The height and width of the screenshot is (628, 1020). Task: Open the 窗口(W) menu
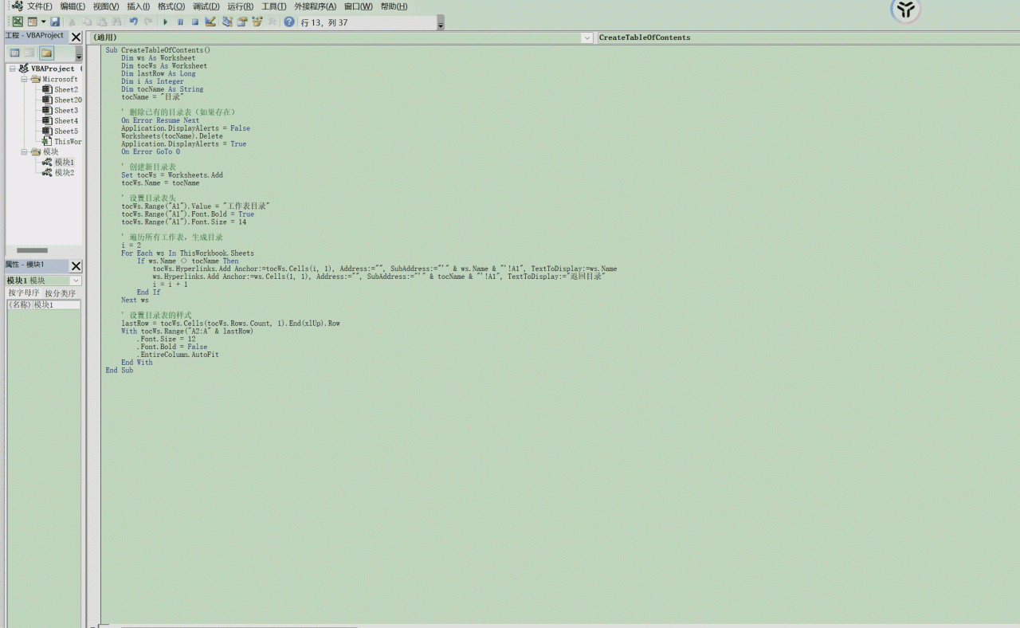coord(358,6)
